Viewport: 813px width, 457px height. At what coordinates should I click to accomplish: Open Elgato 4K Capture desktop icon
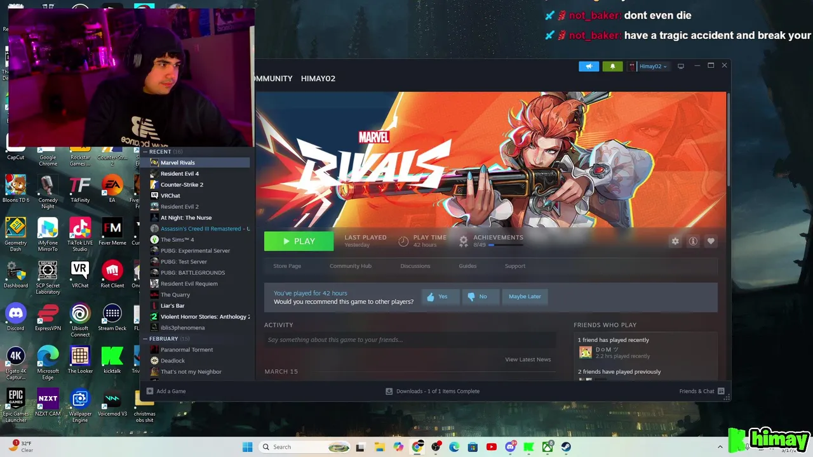tap(16, 363)
